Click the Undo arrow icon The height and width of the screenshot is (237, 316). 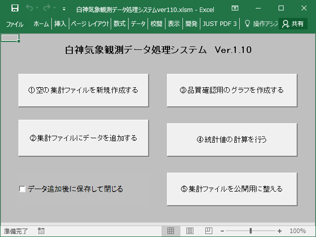pos(29,8)
